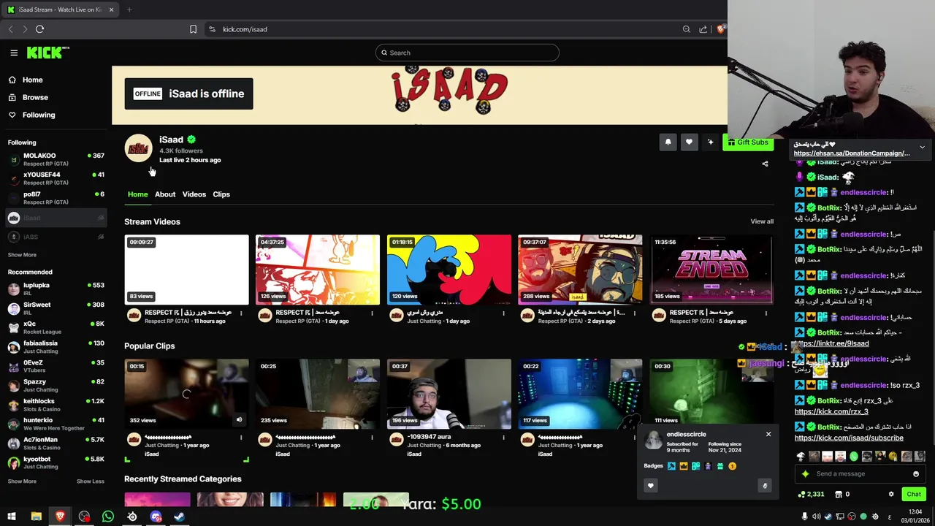Toggle the channel notification bell
The width and height of the screenshot is (935, 526).
click(668, 142)
